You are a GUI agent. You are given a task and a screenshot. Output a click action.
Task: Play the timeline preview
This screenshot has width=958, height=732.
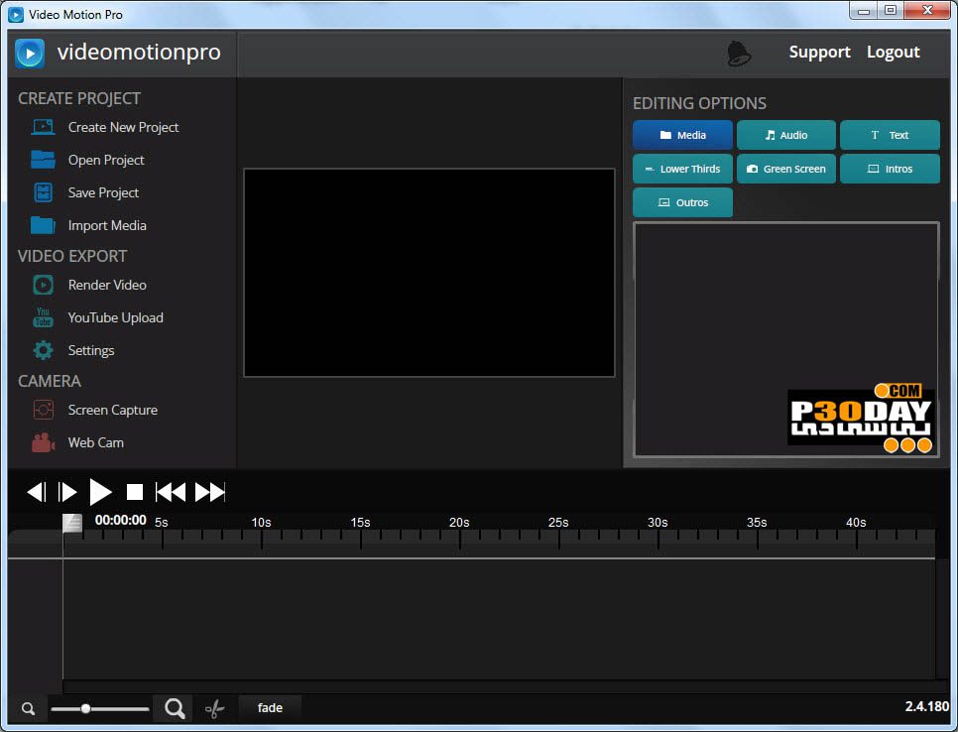(x=100, y=492)
